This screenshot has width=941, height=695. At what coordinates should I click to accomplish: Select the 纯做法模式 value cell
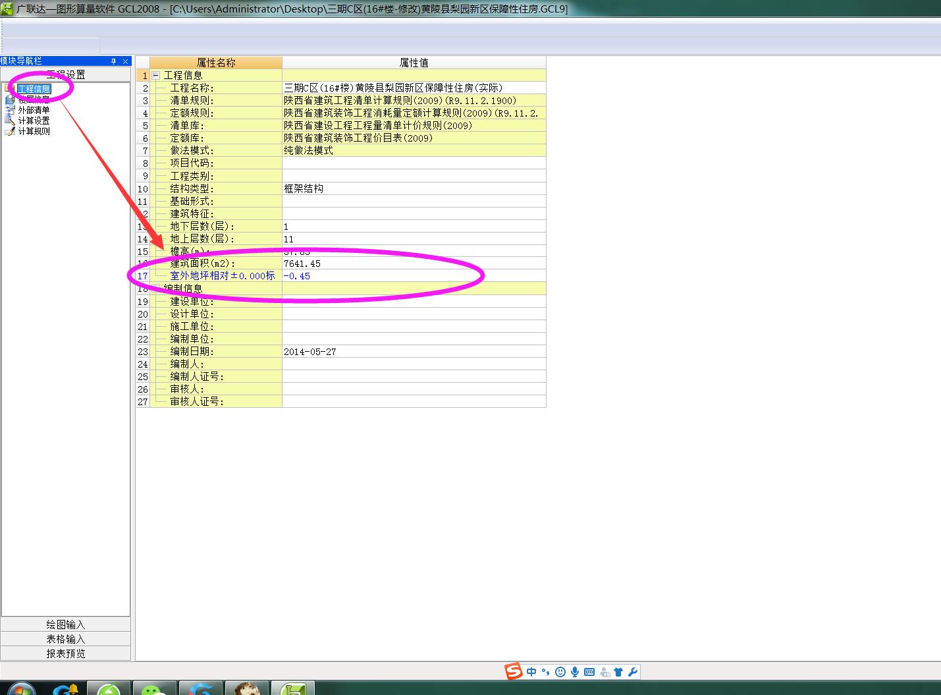414,150
